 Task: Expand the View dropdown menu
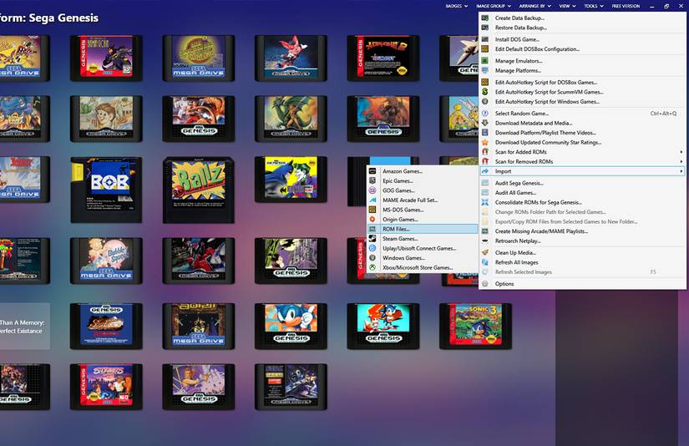567,6
